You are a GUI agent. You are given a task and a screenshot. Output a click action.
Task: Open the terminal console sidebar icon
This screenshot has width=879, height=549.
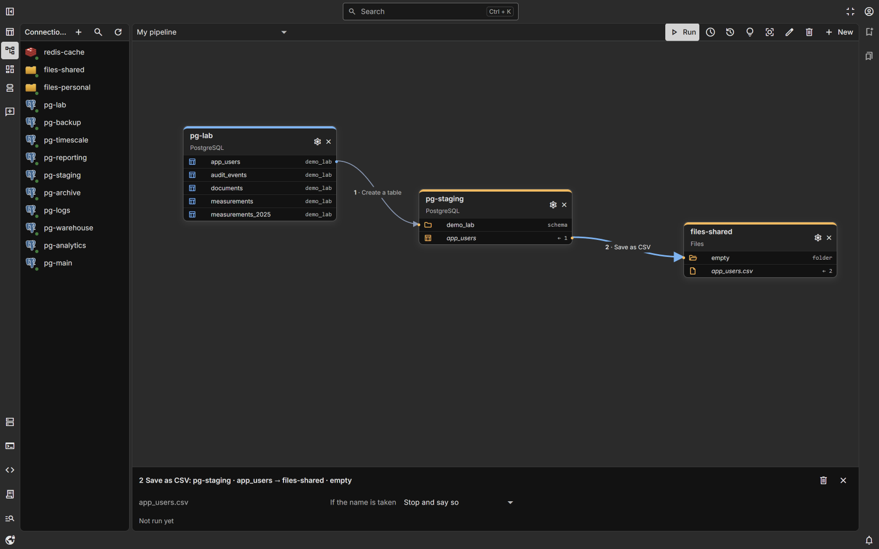(x=10, y=446)
